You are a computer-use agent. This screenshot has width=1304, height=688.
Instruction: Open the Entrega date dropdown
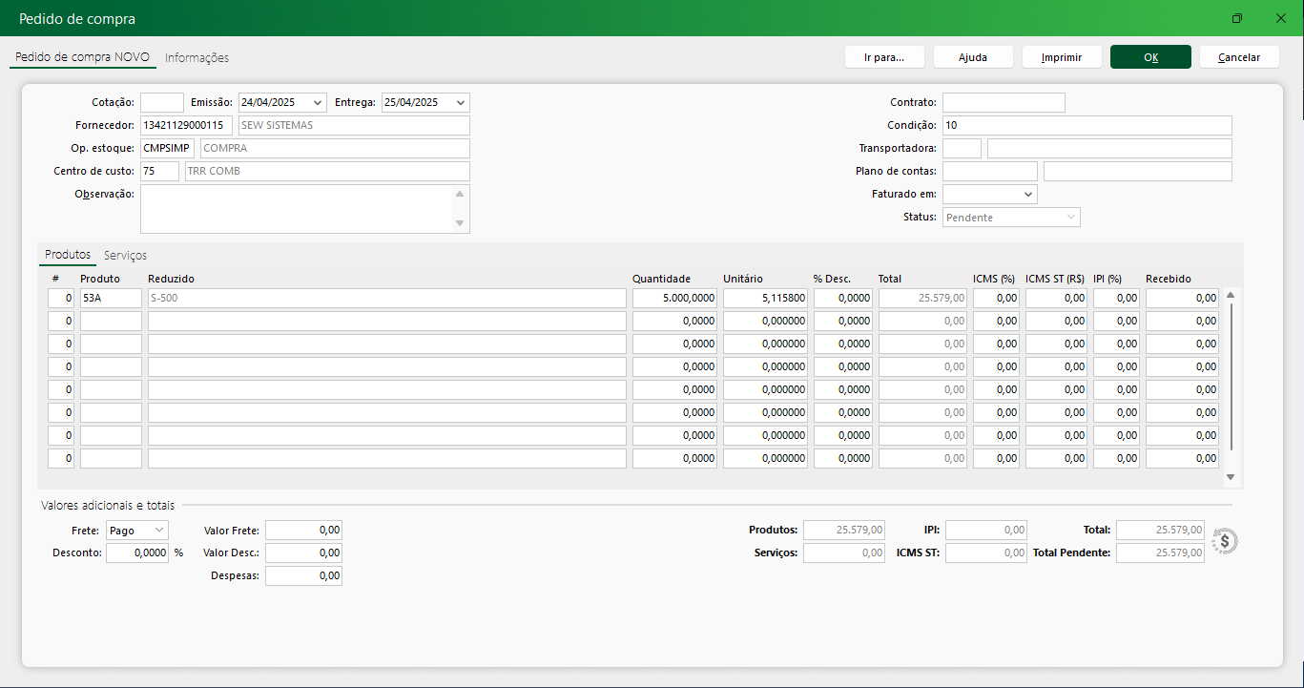tap(461, 102)
